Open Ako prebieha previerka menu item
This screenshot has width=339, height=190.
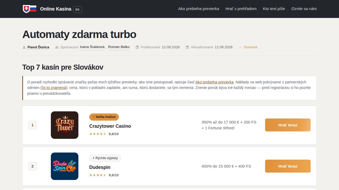199,9
